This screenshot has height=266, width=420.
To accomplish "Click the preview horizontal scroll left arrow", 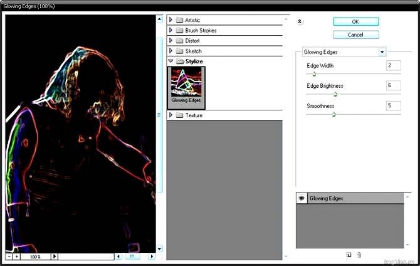I will [x=118, y=257].
